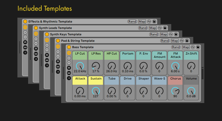Click hot-swap icon in Pad & String Template

(182, 41)
